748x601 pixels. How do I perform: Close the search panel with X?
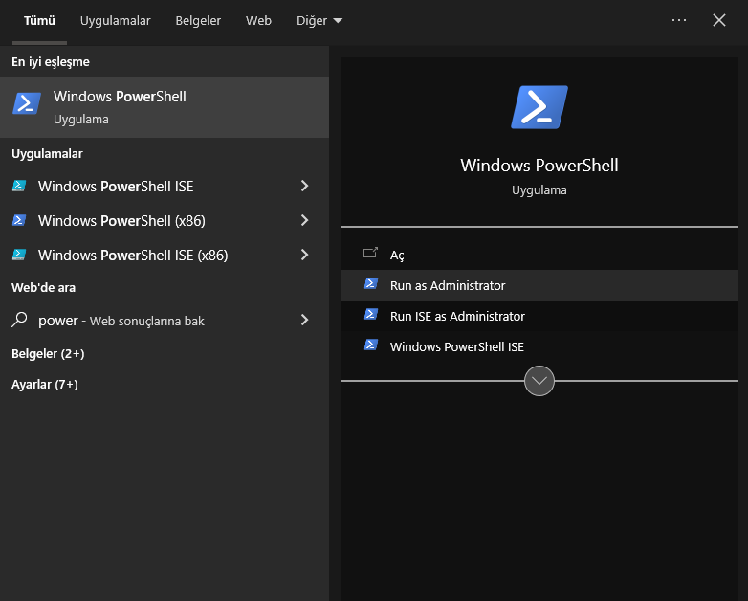click(x=719, y=20)
